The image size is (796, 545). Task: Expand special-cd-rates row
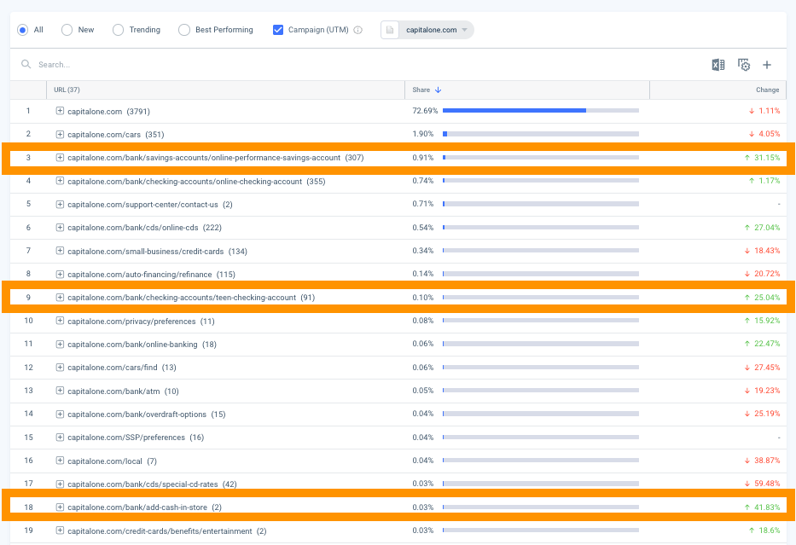tap(60, 484)
